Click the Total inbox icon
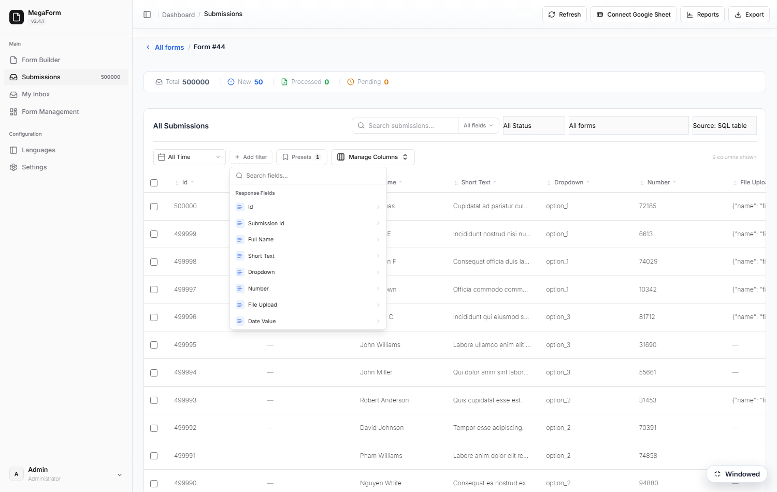 pyautogui.click(x=159, y=82)
